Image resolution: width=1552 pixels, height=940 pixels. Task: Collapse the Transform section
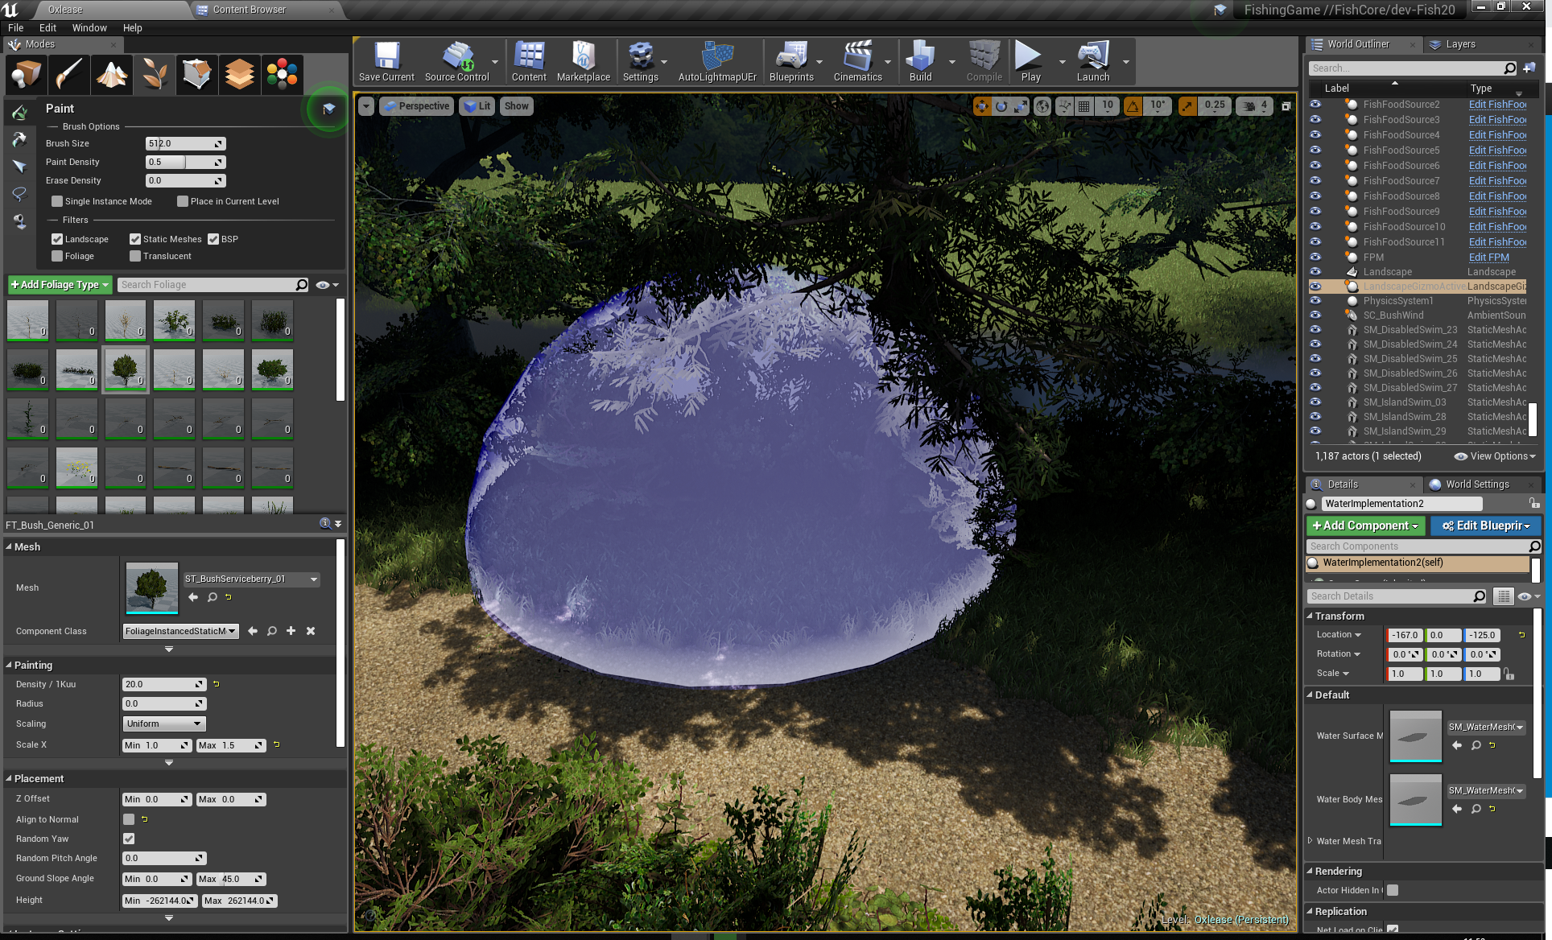(x=1310, y=616)
